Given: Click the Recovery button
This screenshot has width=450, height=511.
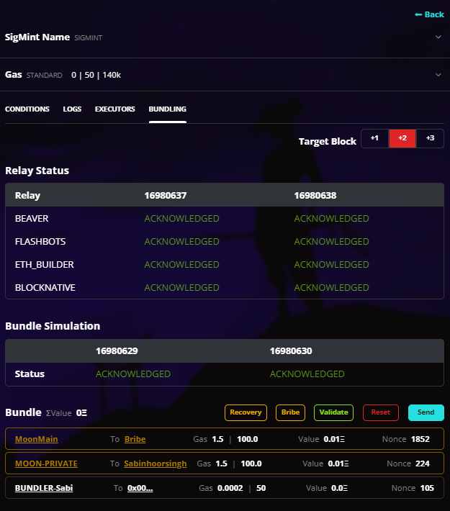Looking at the screenshot, I should 246,412.
